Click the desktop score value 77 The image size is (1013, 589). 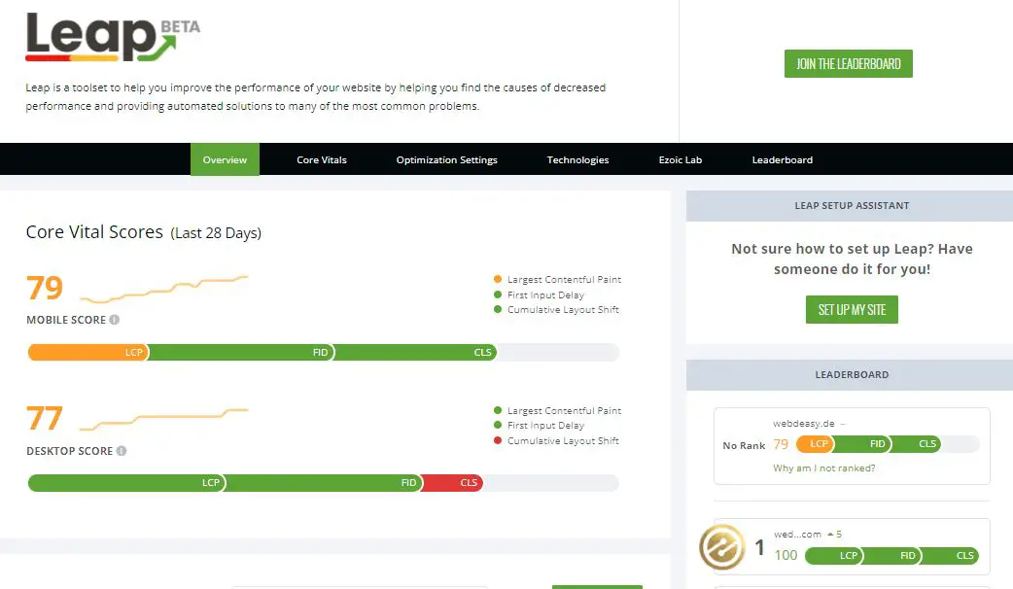click(45, 419)
